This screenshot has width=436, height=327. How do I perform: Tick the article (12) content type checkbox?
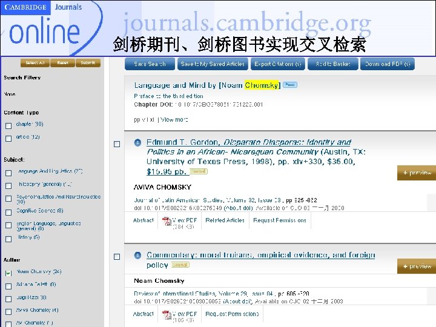pos(8,138)
